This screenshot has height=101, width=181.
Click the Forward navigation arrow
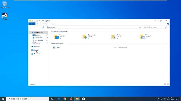[35, 27]
